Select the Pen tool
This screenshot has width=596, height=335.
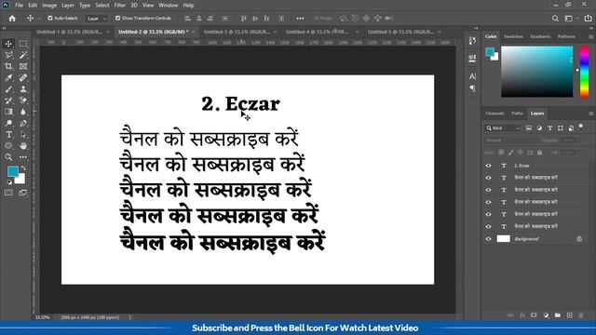coord(23,123)
